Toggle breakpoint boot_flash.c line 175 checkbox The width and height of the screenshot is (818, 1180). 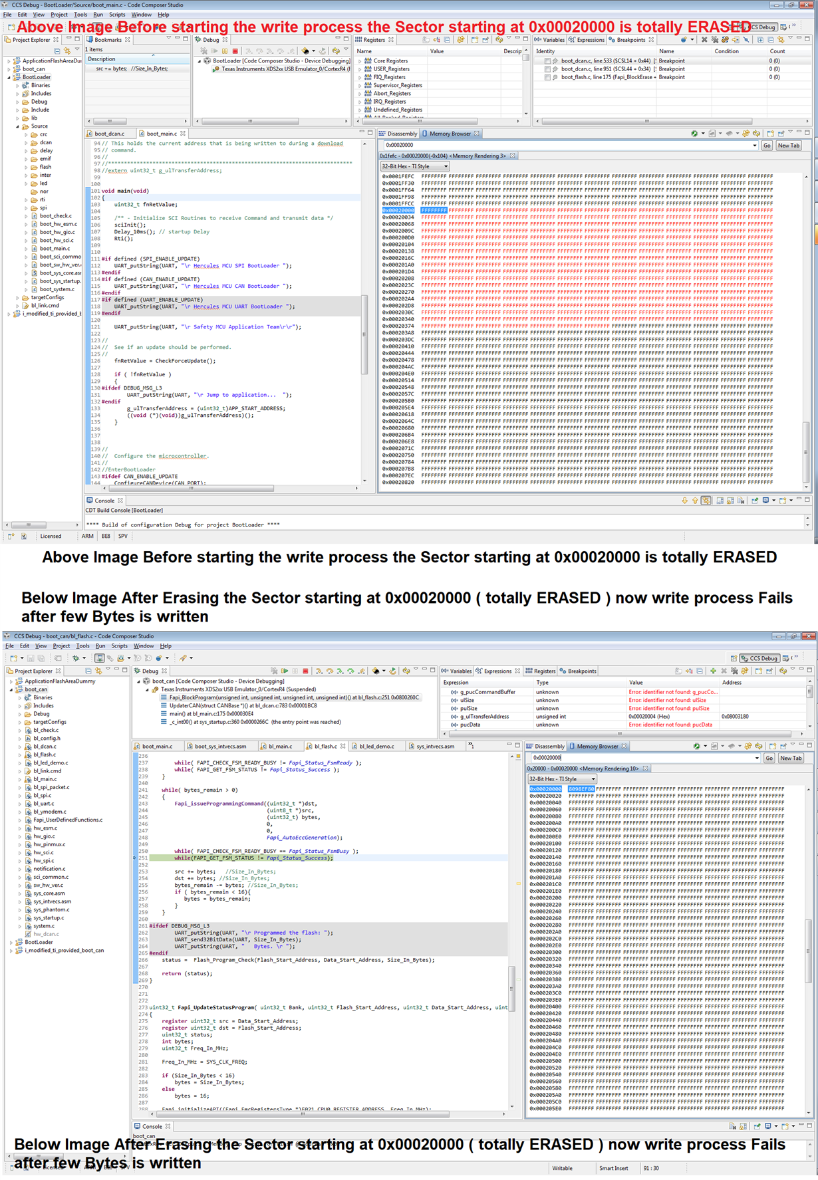pyautogui.click(x=547, y=77)
